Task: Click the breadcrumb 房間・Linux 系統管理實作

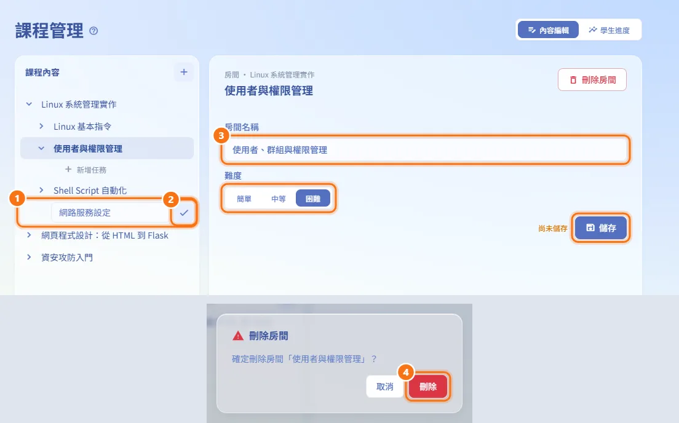Action: pos(269,75)
